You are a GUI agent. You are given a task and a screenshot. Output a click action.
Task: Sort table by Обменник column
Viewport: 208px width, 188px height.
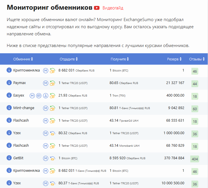click(x=23, y=59)
